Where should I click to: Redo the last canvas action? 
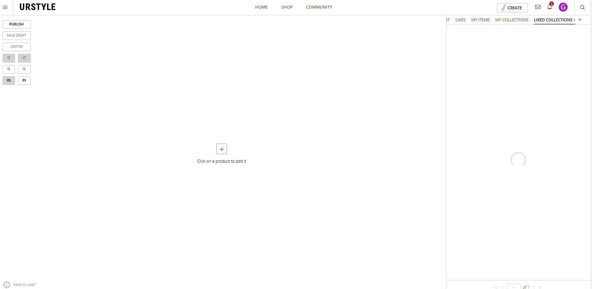[x=24, y=58]
